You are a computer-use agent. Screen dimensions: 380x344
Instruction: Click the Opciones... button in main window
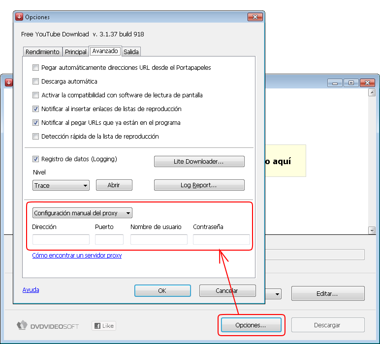click(252, 325)
